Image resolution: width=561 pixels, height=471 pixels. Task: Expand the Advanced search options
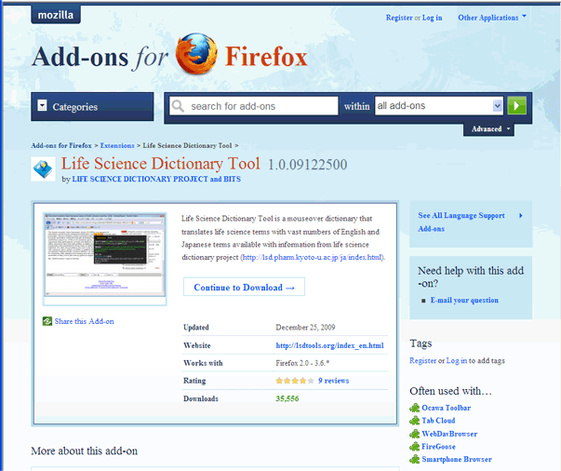(490, 129)
